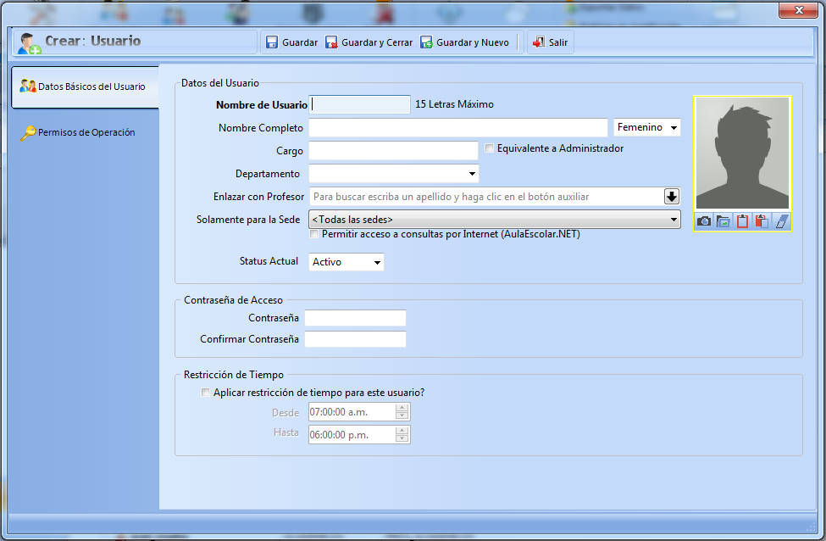Open the Datos Básicos del Usuario tab
This screenshot has height=541, width=826.
coord(85,87)
